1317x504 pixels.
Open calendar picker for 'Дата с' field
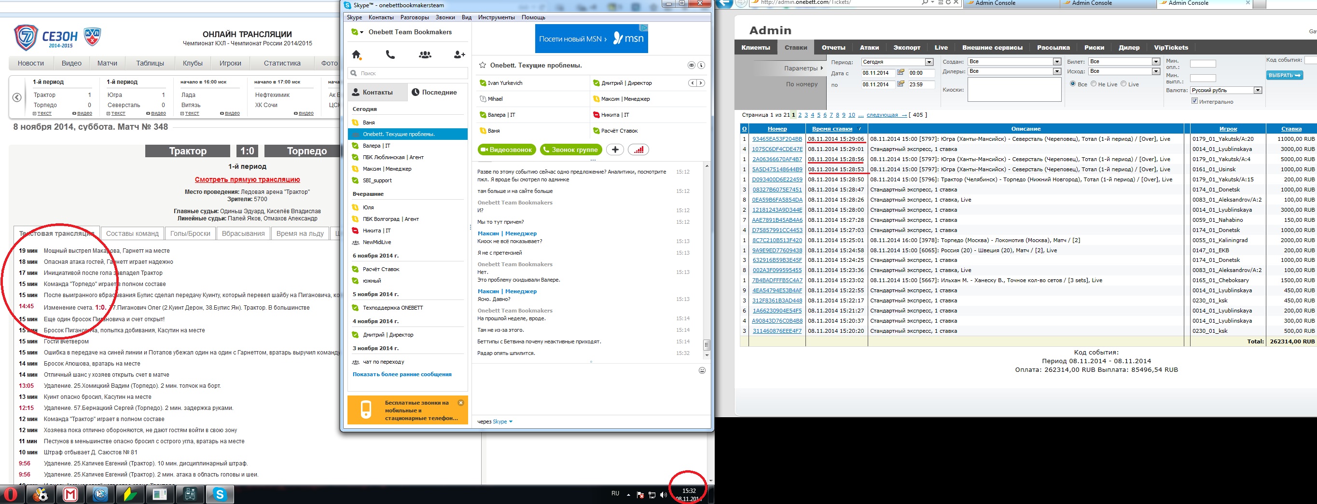coord(901,72)
